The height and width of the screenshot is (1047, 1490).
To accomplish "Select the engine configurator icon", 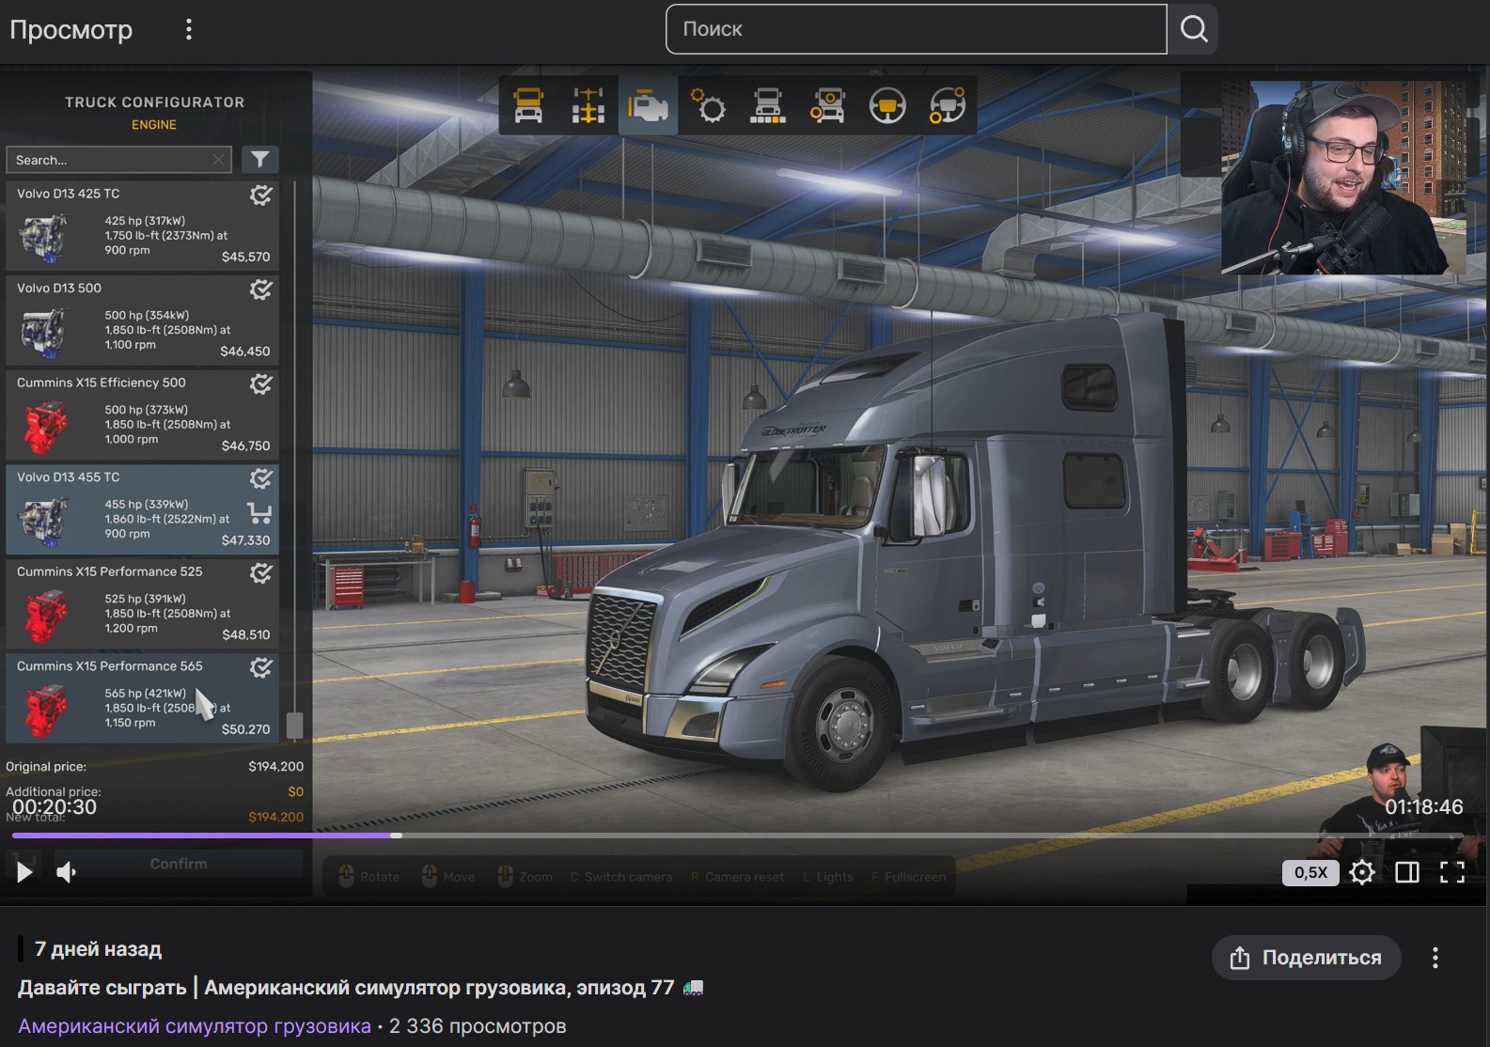I will coord(648,105).
